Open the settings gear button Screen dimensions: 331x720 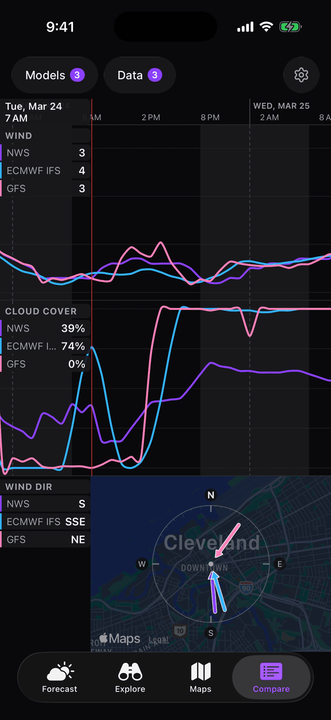(301, 75)
